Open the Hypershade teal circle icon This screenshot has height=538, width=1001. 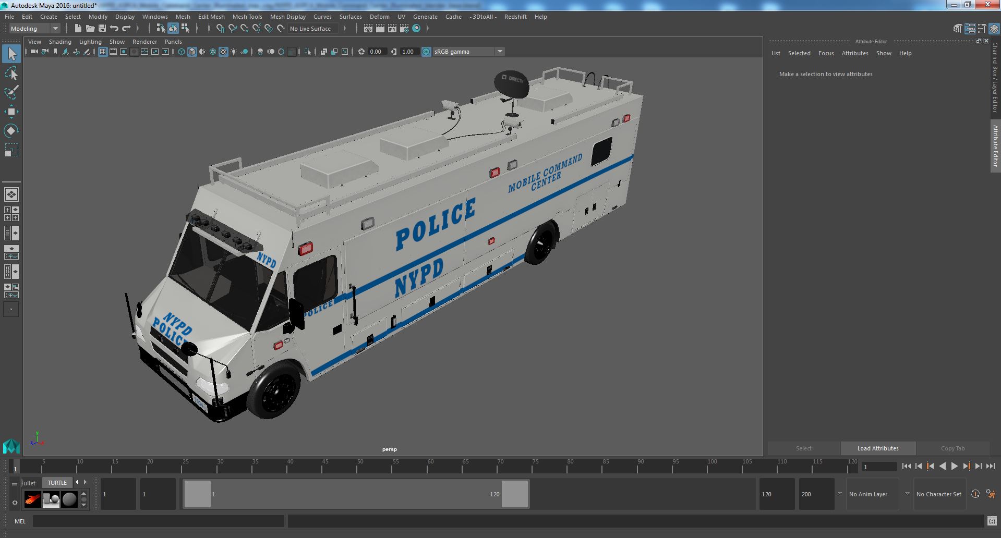pos(416,29)
